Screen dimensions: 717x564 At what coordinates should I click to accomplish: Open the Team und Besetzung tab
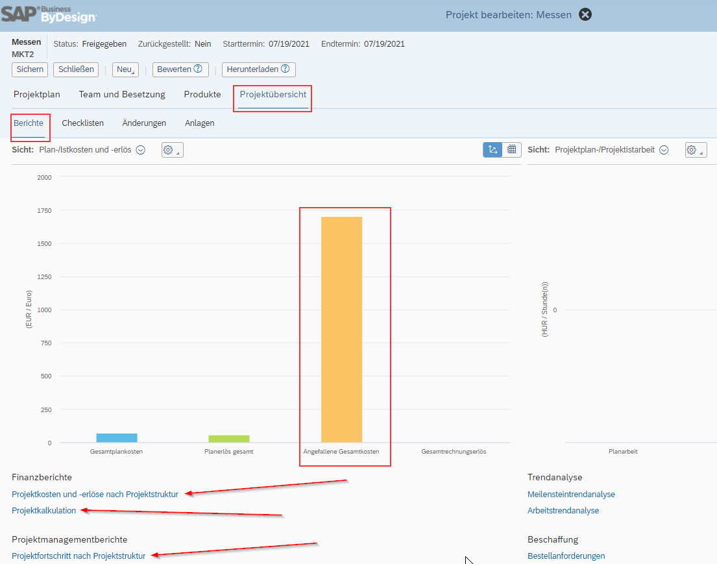[x=122, y=94]
